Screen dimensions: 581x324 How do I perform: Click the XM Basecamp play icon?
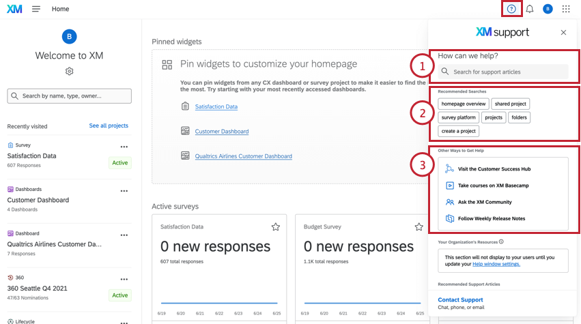click(449, 186)
